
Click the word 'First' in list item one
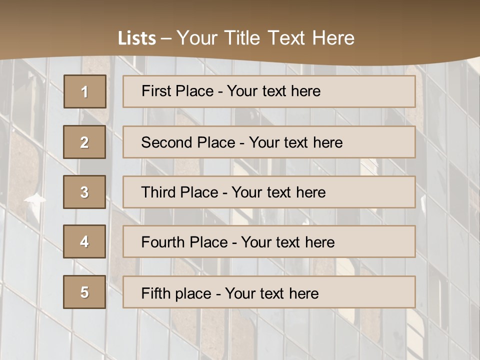click(155, 91)
